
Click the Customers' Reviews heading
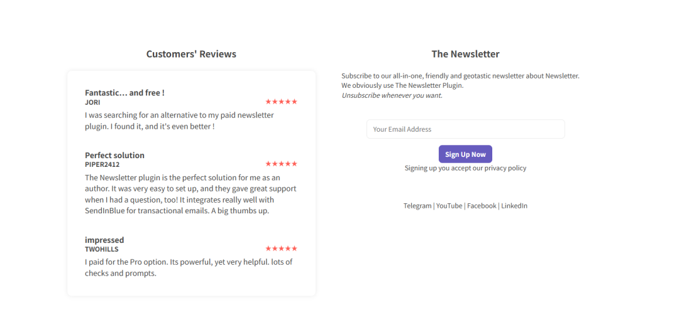pos(191,54)
